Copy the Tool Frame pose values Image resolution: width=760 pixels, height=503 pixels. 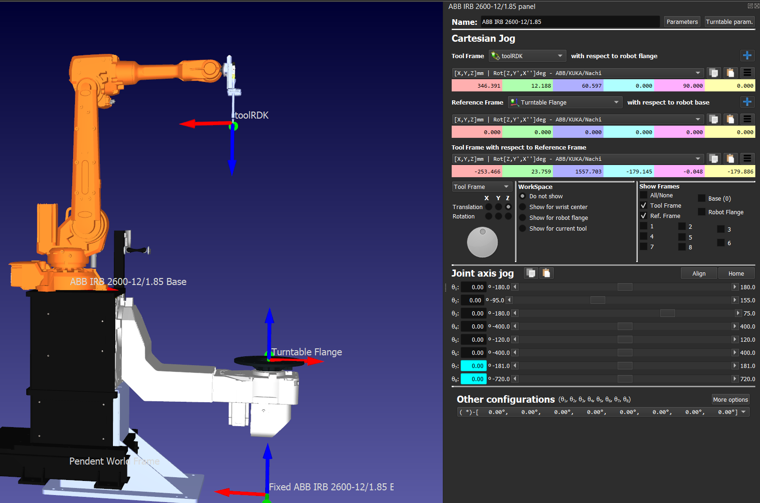(x=714, y=73)
